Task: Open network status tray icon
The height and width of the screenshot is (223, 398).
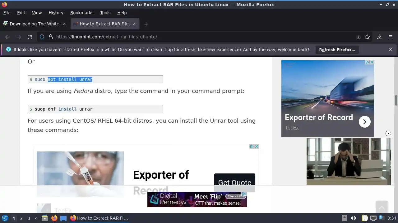Action: (x=373, y=218)
